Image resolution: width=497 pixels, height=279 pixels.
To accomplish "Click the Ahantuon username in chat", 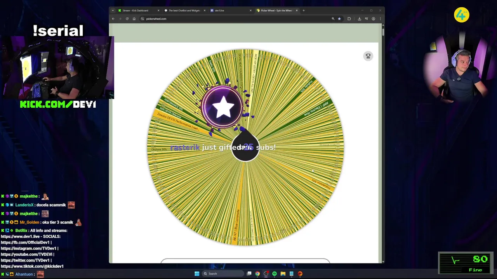I will pos(24,274).
